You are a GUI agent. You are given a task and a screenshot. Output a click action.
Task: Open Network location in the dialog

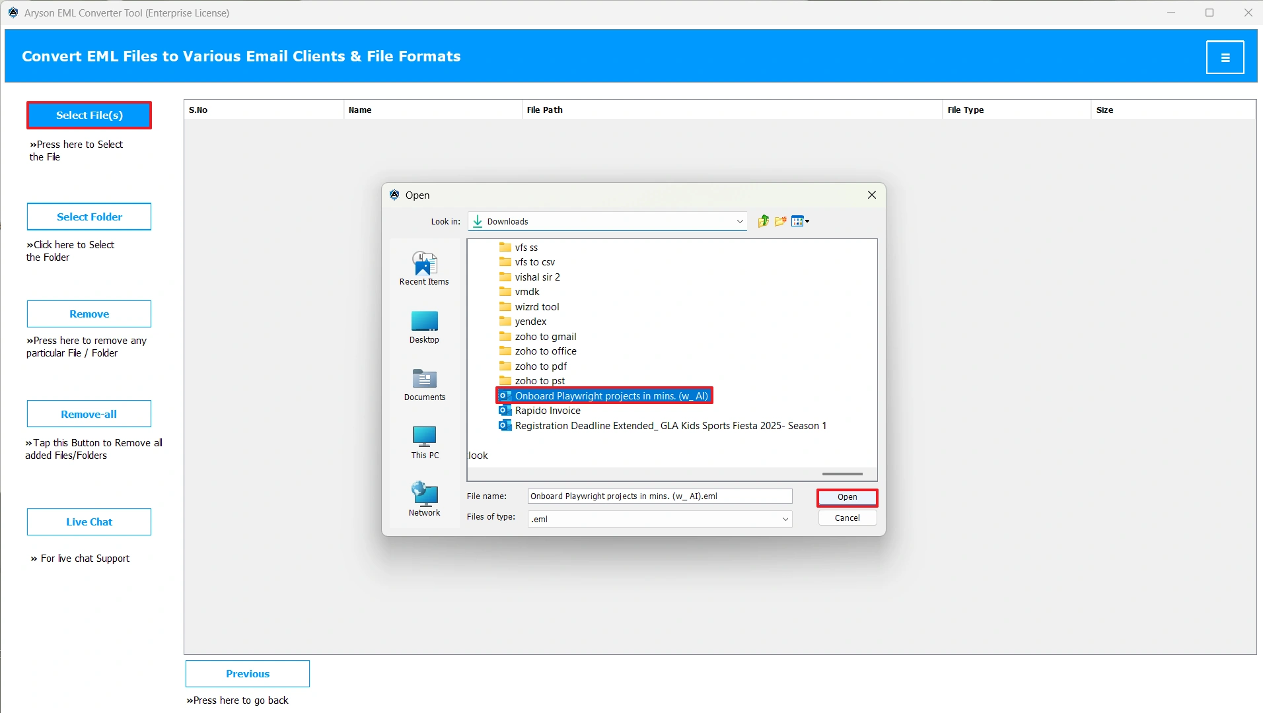(423, 496)
